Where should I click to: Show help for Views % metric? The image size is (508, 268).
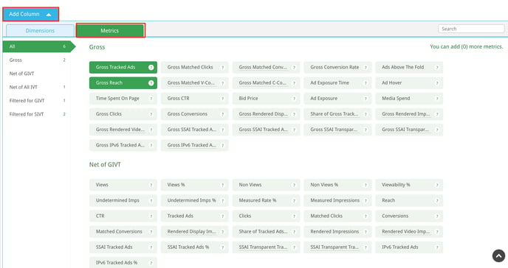[222, 185]
